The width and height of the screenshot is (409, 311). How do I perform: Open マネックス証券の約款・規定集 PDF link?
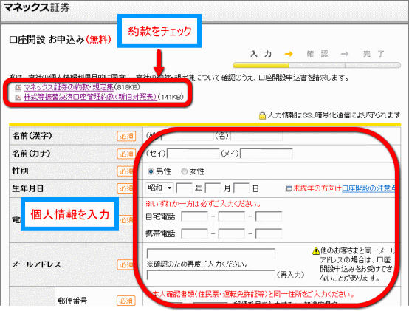(69, 87)
